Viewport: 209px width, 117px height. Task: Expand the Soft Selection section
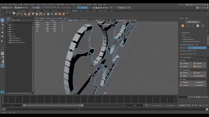(x=182, y=57)
